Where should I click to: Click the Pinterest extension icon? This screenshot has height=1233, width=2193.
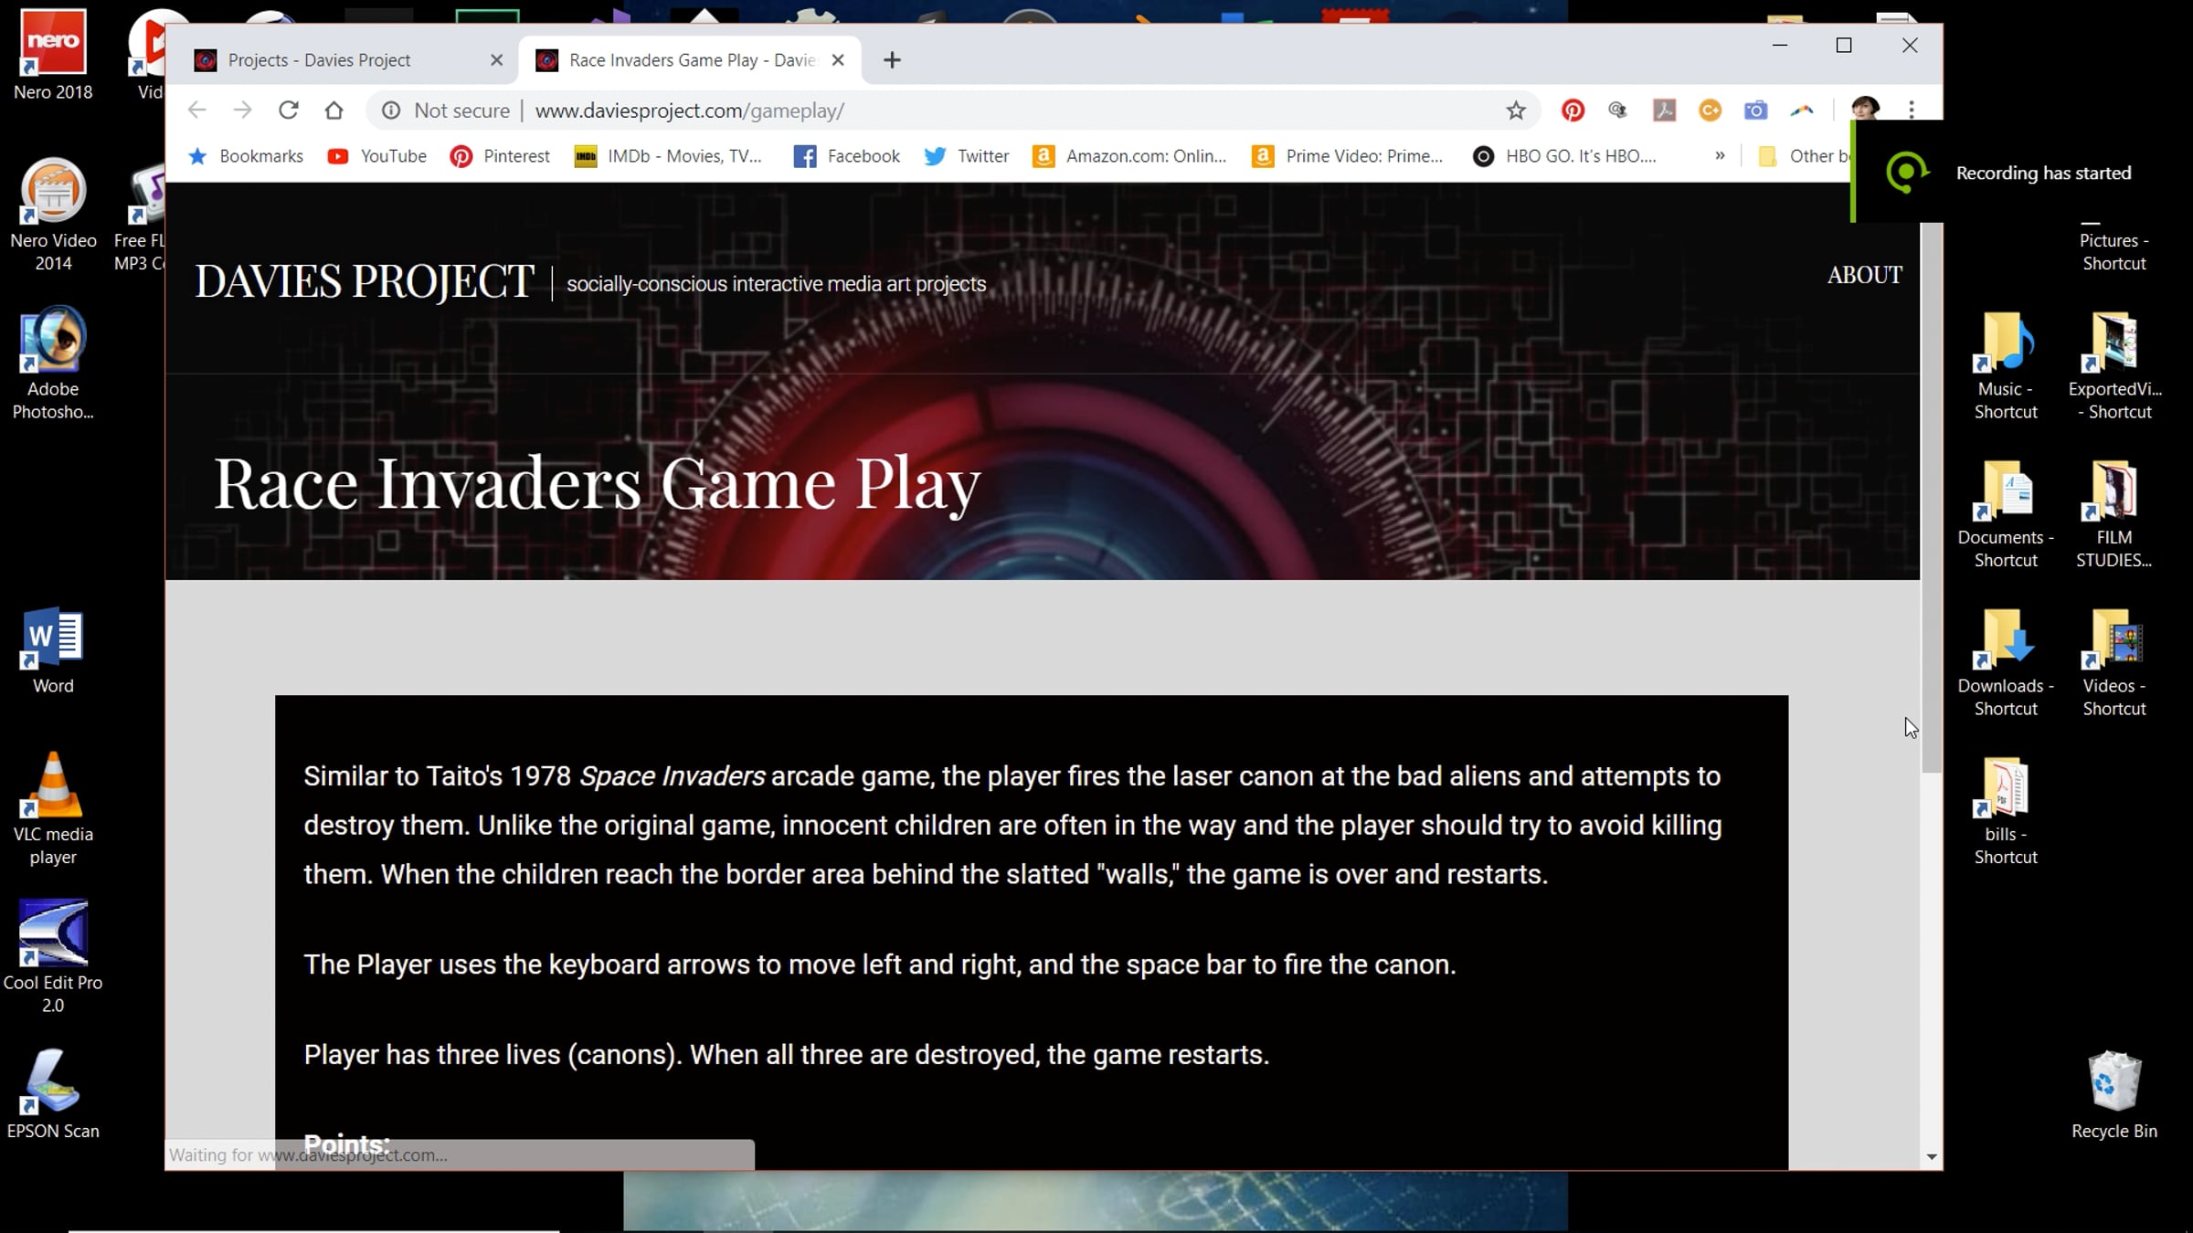tap(1572, 111)
